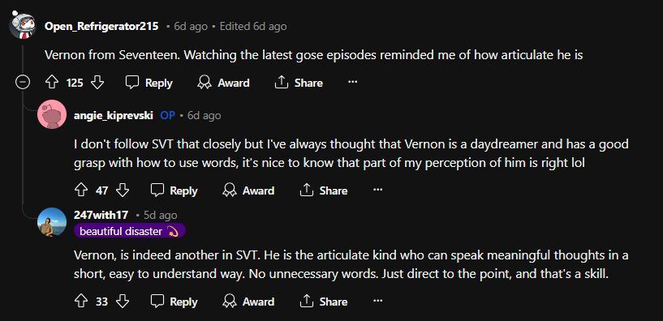Collapse the Open_Refrigerator215 comment thread

point(23,83)
